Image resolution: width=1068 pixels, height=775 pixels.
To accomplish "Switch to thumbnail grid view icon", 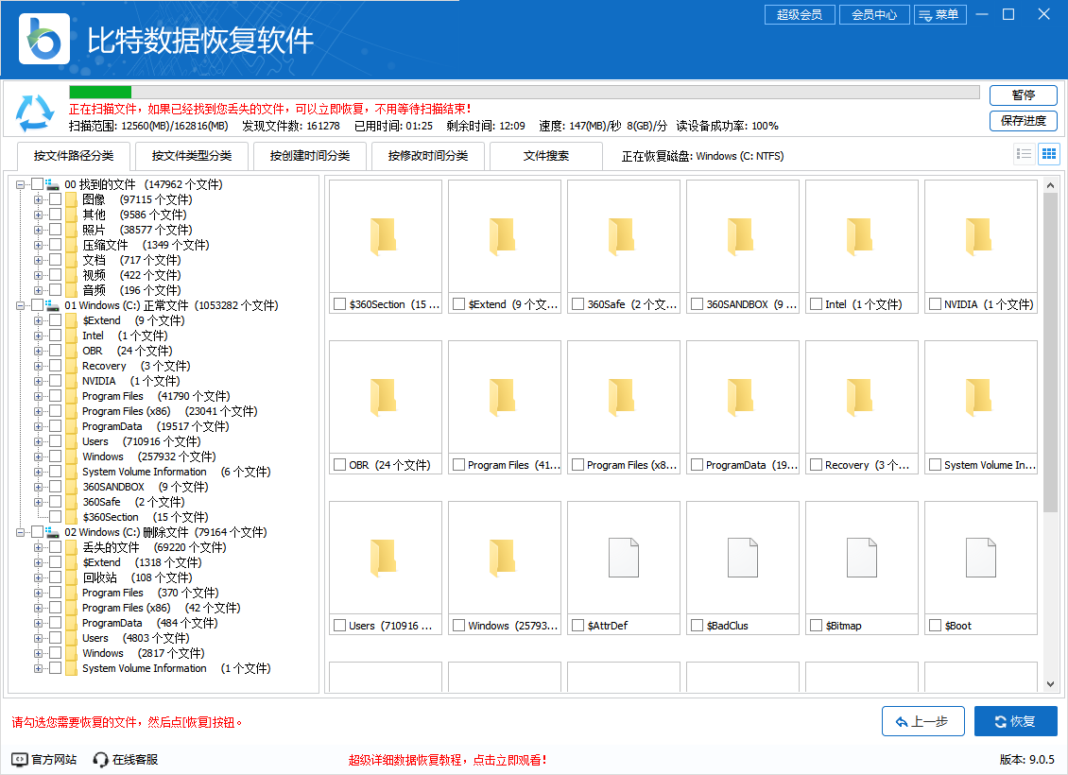I will 1048,154.
